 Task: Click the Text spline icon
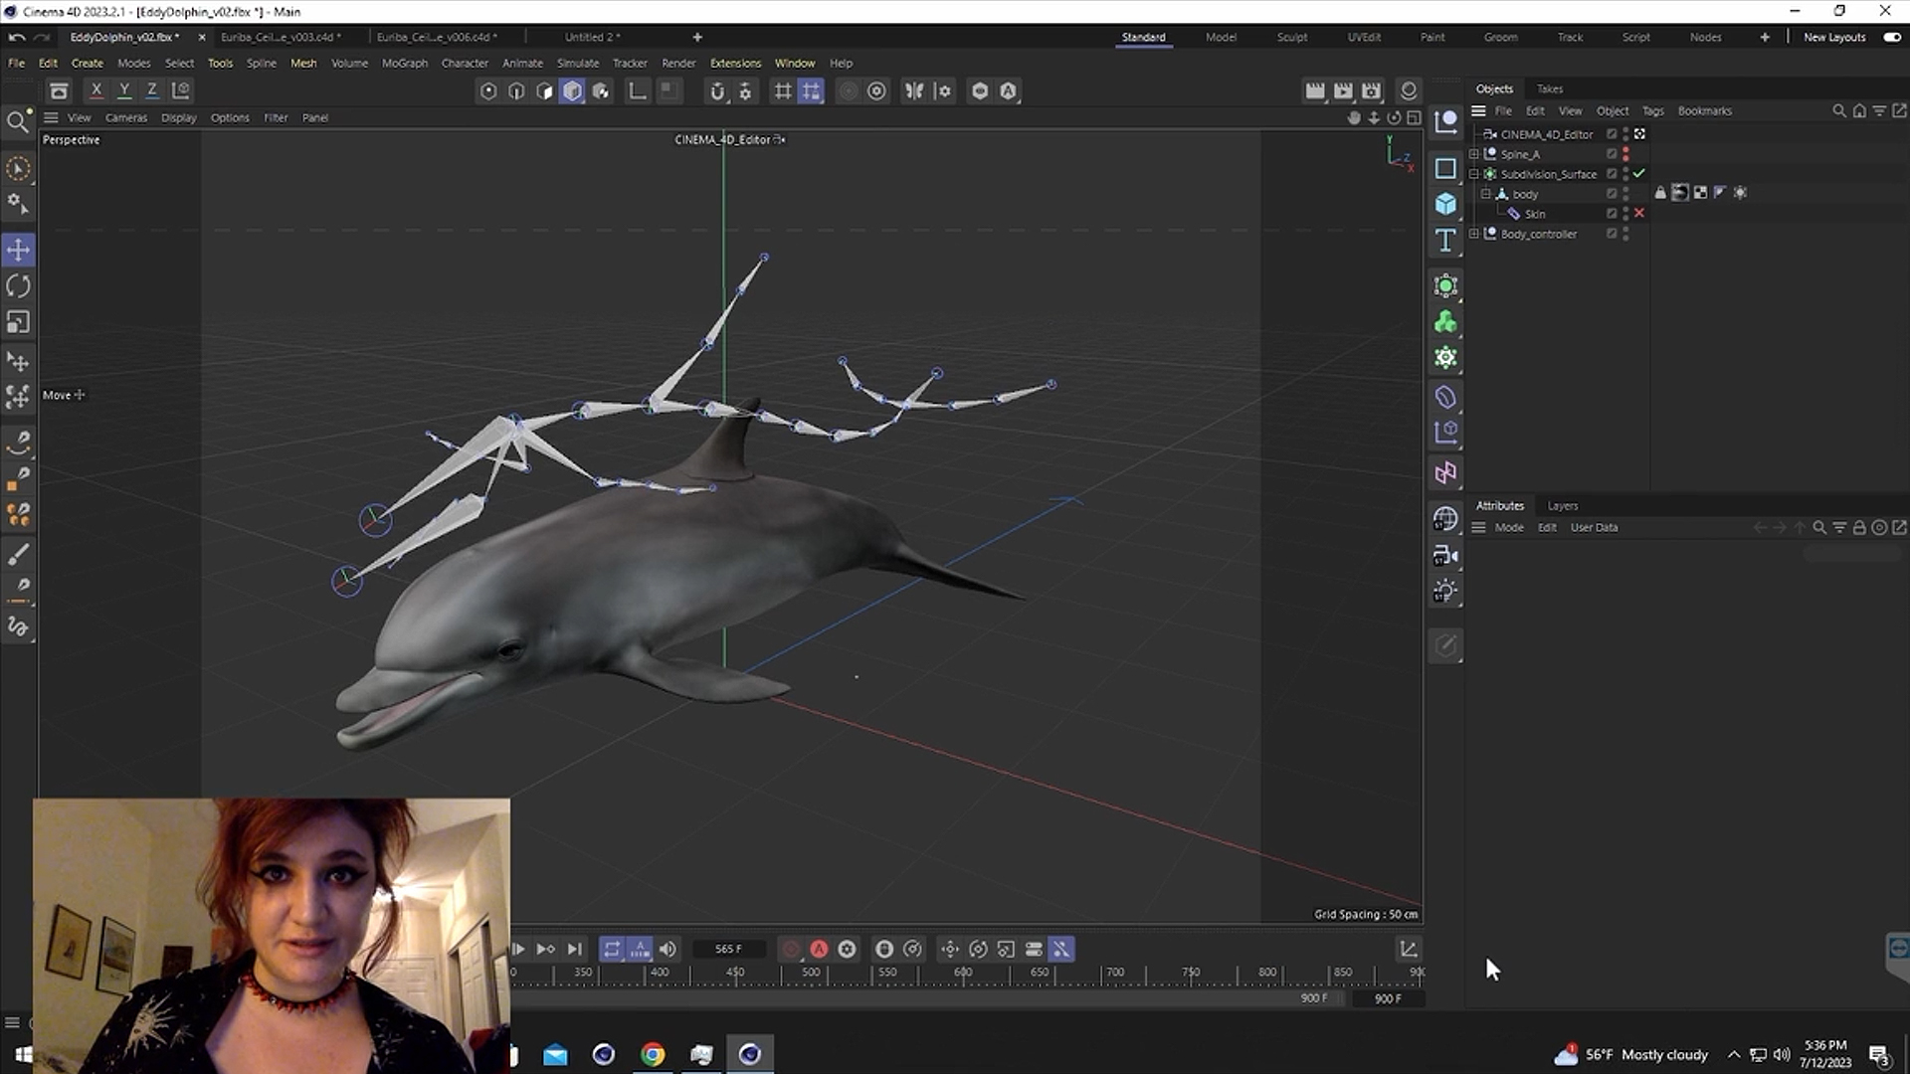click(x=1445, y=241)
